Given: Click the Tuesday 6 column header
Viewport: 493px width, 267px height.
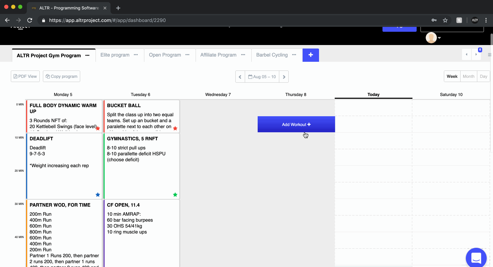Looking at the screenshot, I should pos(141,95).
